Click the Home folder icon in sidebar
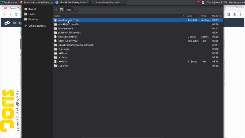Image resolution: width=245 pixels, height=138 pixels. [26, 14]
